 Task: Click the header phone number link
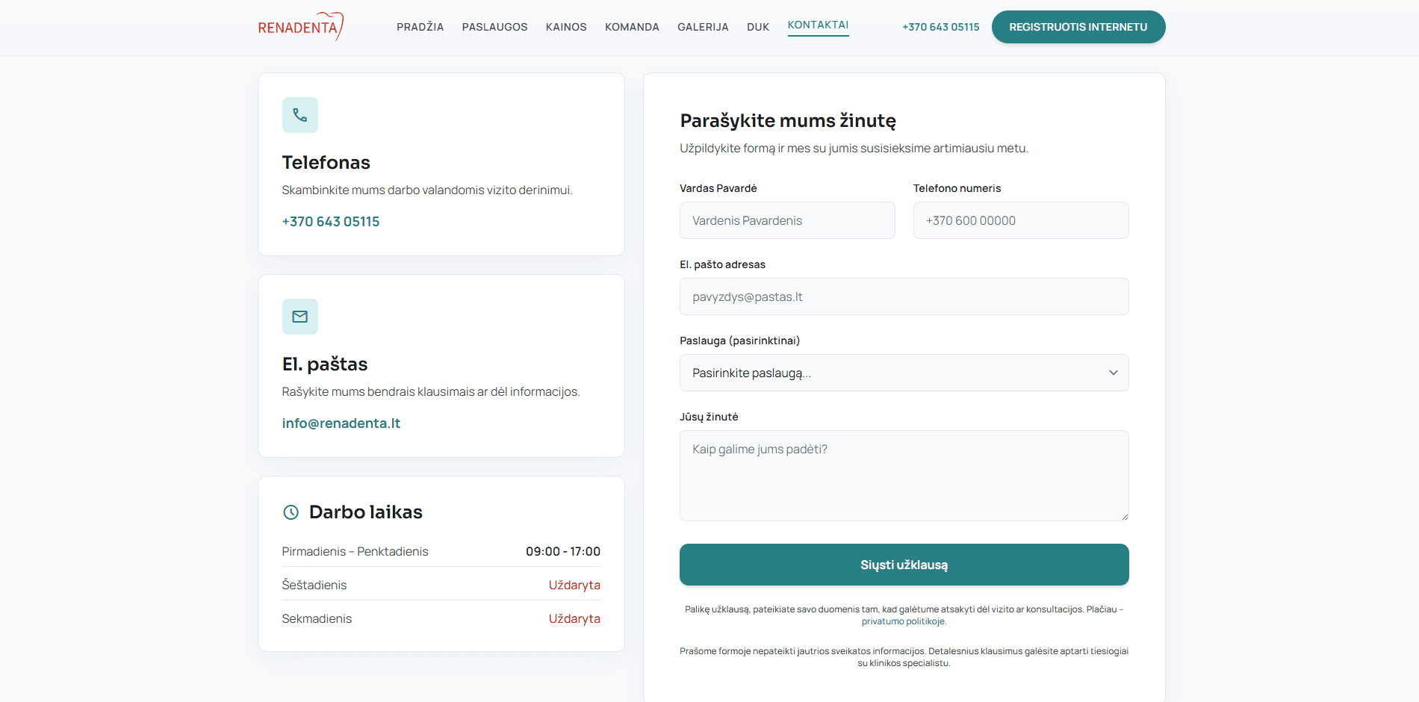[941, 27]
